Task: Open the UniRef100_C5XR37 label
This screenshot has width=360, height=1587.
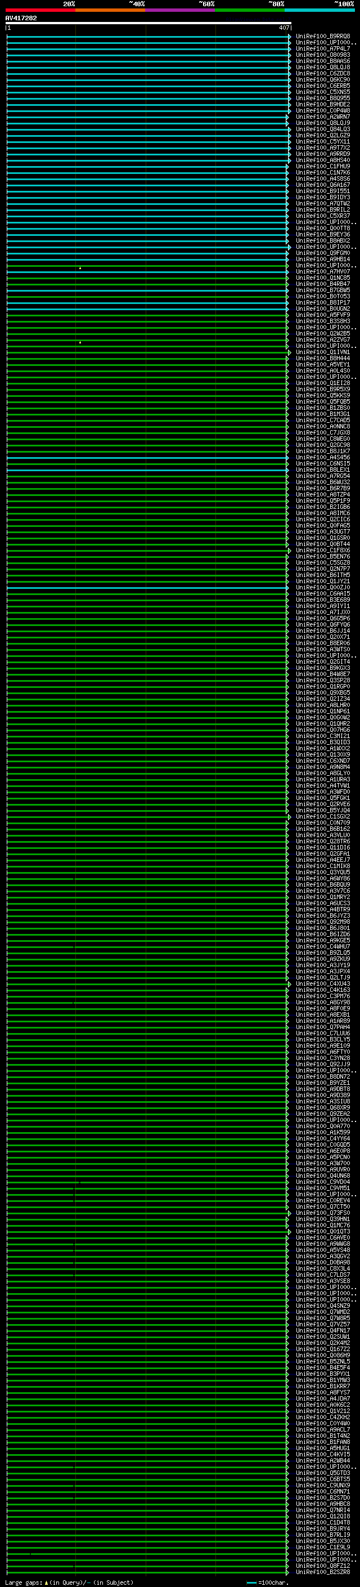Action: point(323,216)
